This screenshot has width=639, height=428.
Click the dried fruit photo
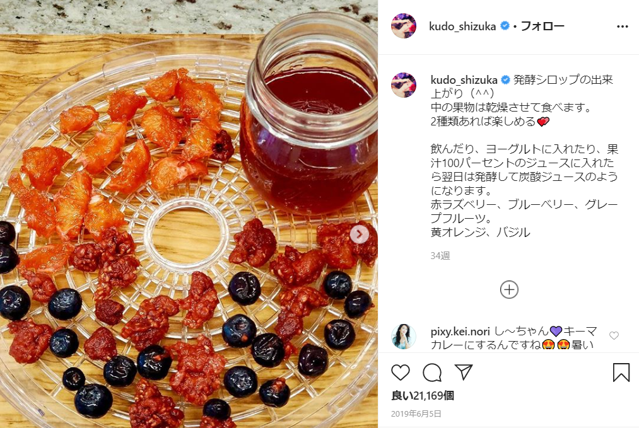[x=189, y=214]
